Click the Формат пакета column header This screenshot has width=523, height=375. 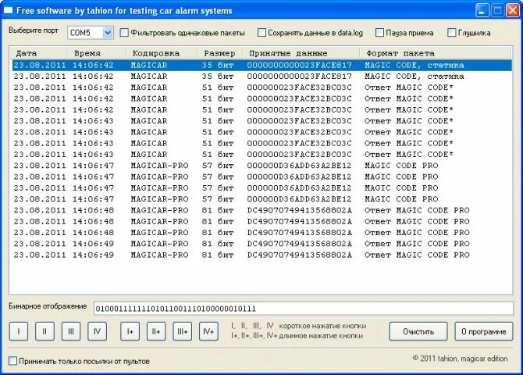coord(436,53)
